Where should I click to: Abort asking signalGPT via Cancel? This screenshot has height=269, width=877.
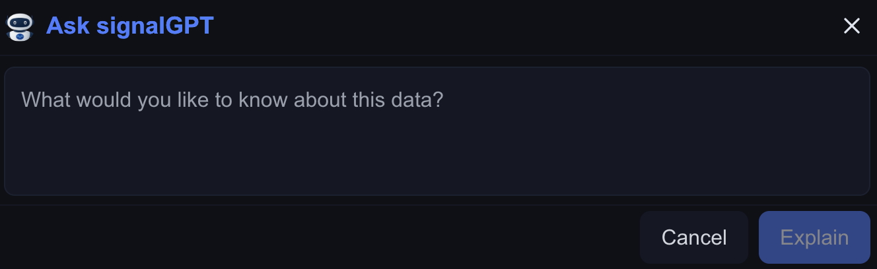tap(694, 237)
